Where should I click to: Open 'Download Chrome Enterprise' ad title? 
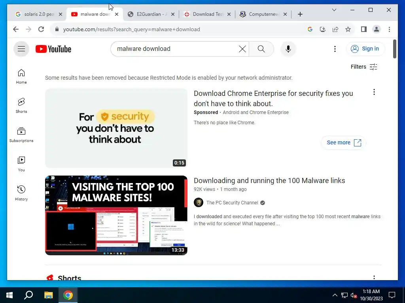click(273, 98)
